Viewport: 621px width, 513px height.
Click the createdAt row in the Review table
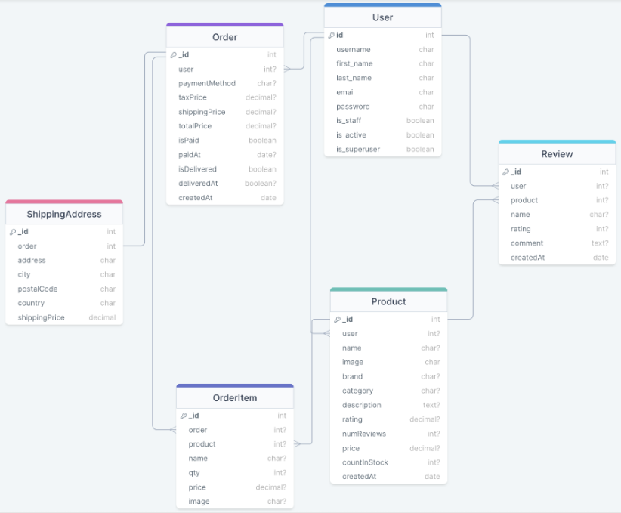pos(557,258)
